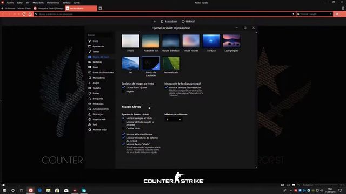Toggle Mostrar siempre la navegación
Screen dimensions: 346x194
[167, 87]
